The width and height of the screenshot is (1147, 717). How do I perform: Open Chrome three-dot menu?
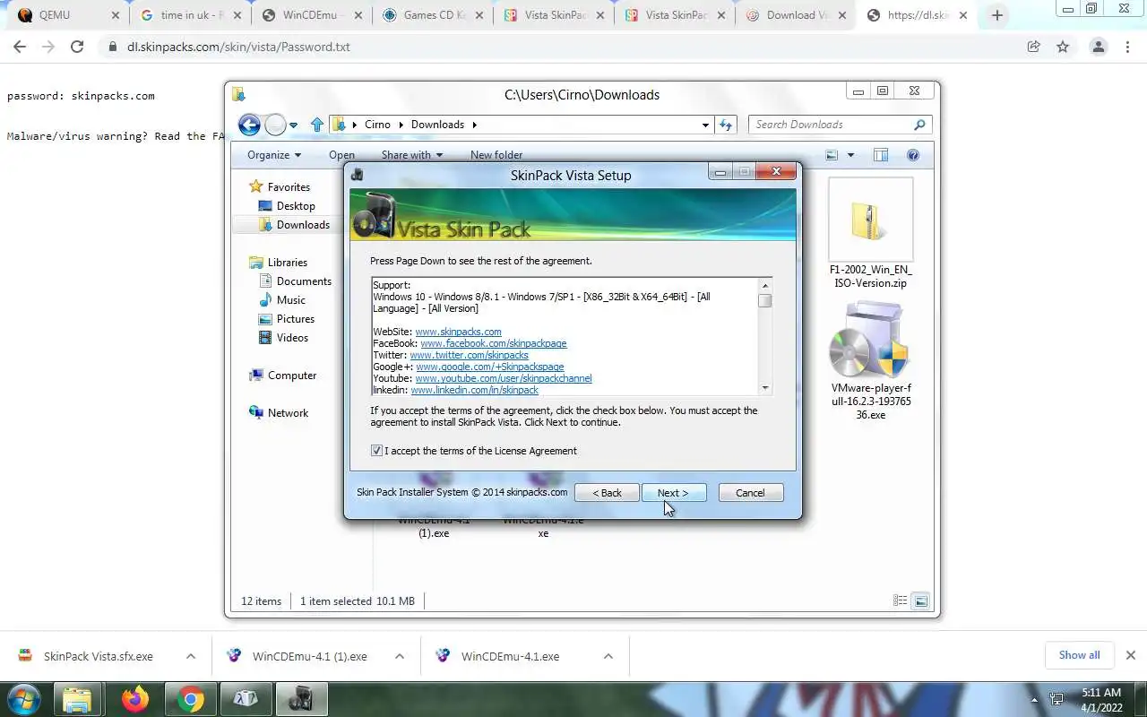pyautogui.click(x=1127, y=47)
